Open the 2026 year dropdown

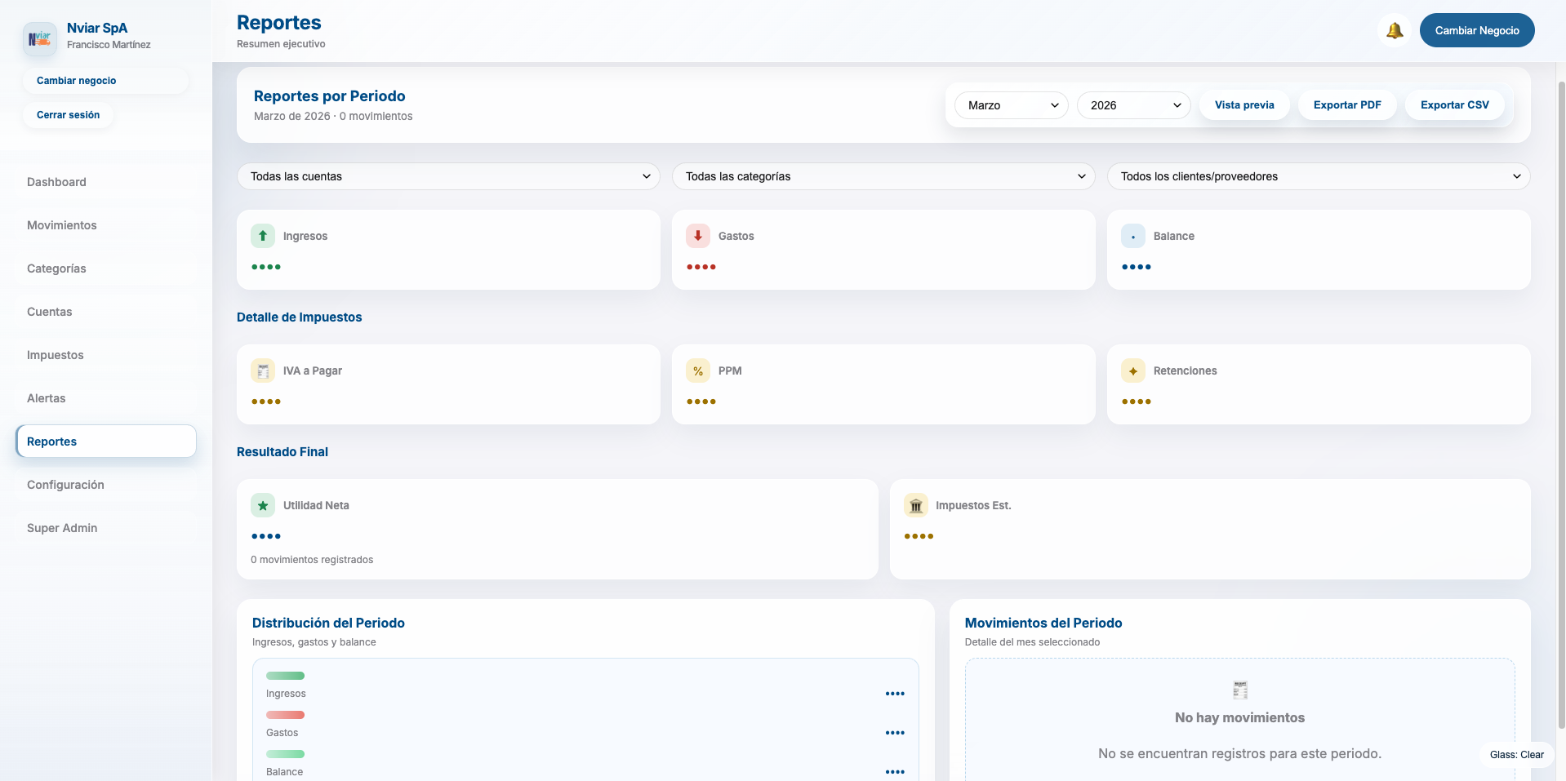[1134, 105]
